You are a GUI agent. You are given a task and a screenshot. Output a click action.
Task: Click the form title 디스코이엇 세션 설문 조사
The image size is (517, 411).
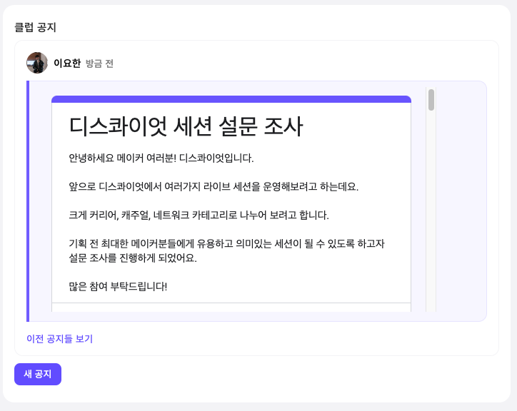coord(186,126)
